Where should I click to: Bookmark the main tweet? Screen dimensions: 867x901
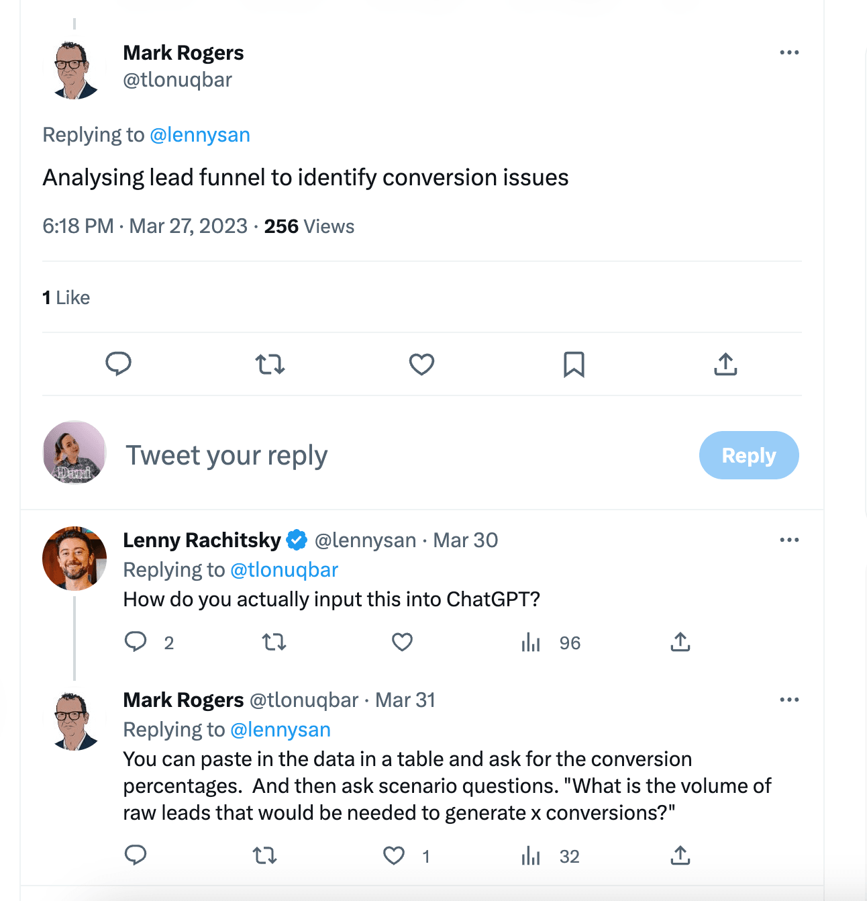point(574,364)
